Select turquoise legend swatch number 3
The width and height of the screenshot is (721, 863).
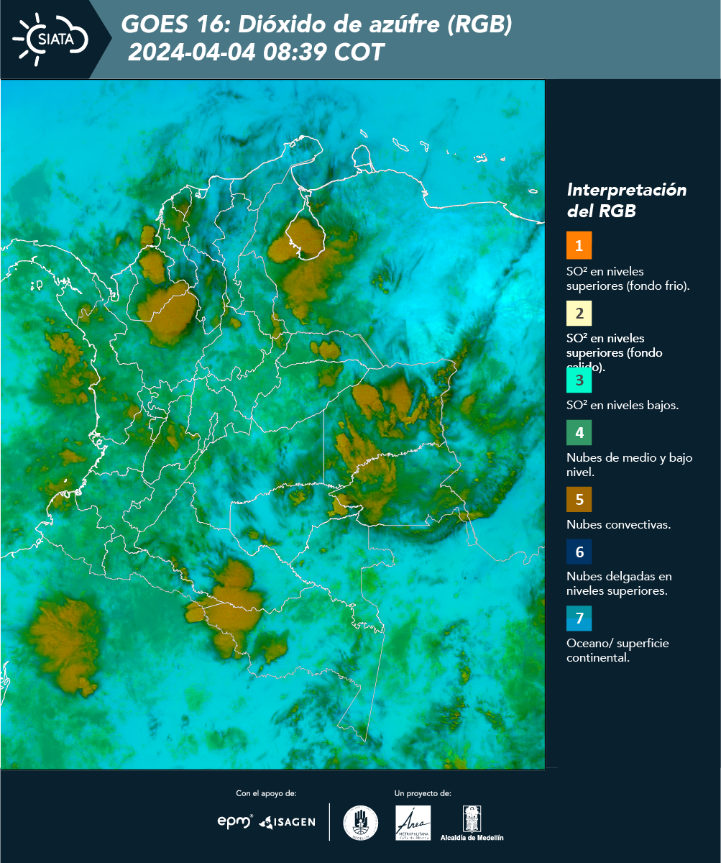click(579, 380)
